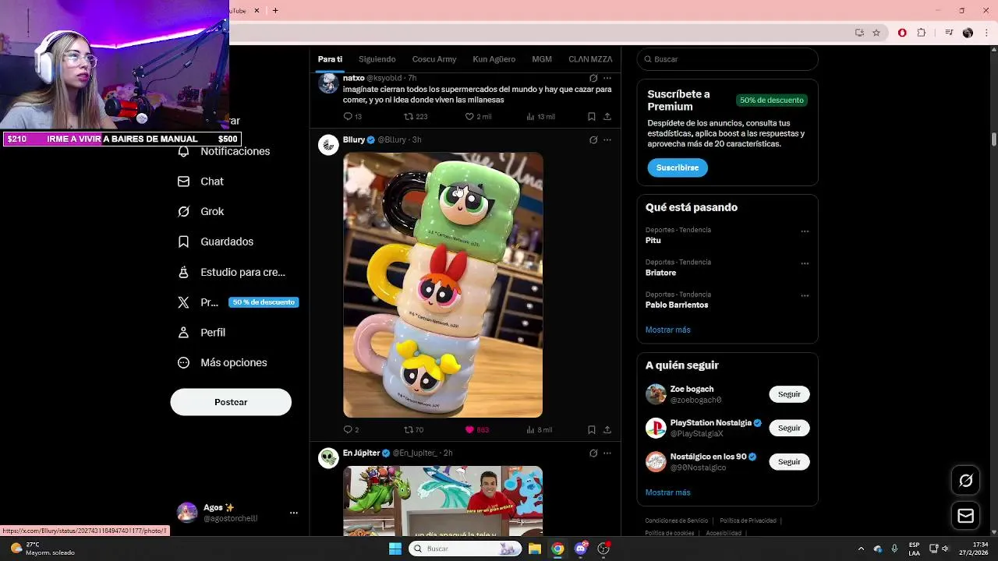Screen dimensions: 998x561
Task: Click the Buscar search field on X
Action: coord(727,59)
